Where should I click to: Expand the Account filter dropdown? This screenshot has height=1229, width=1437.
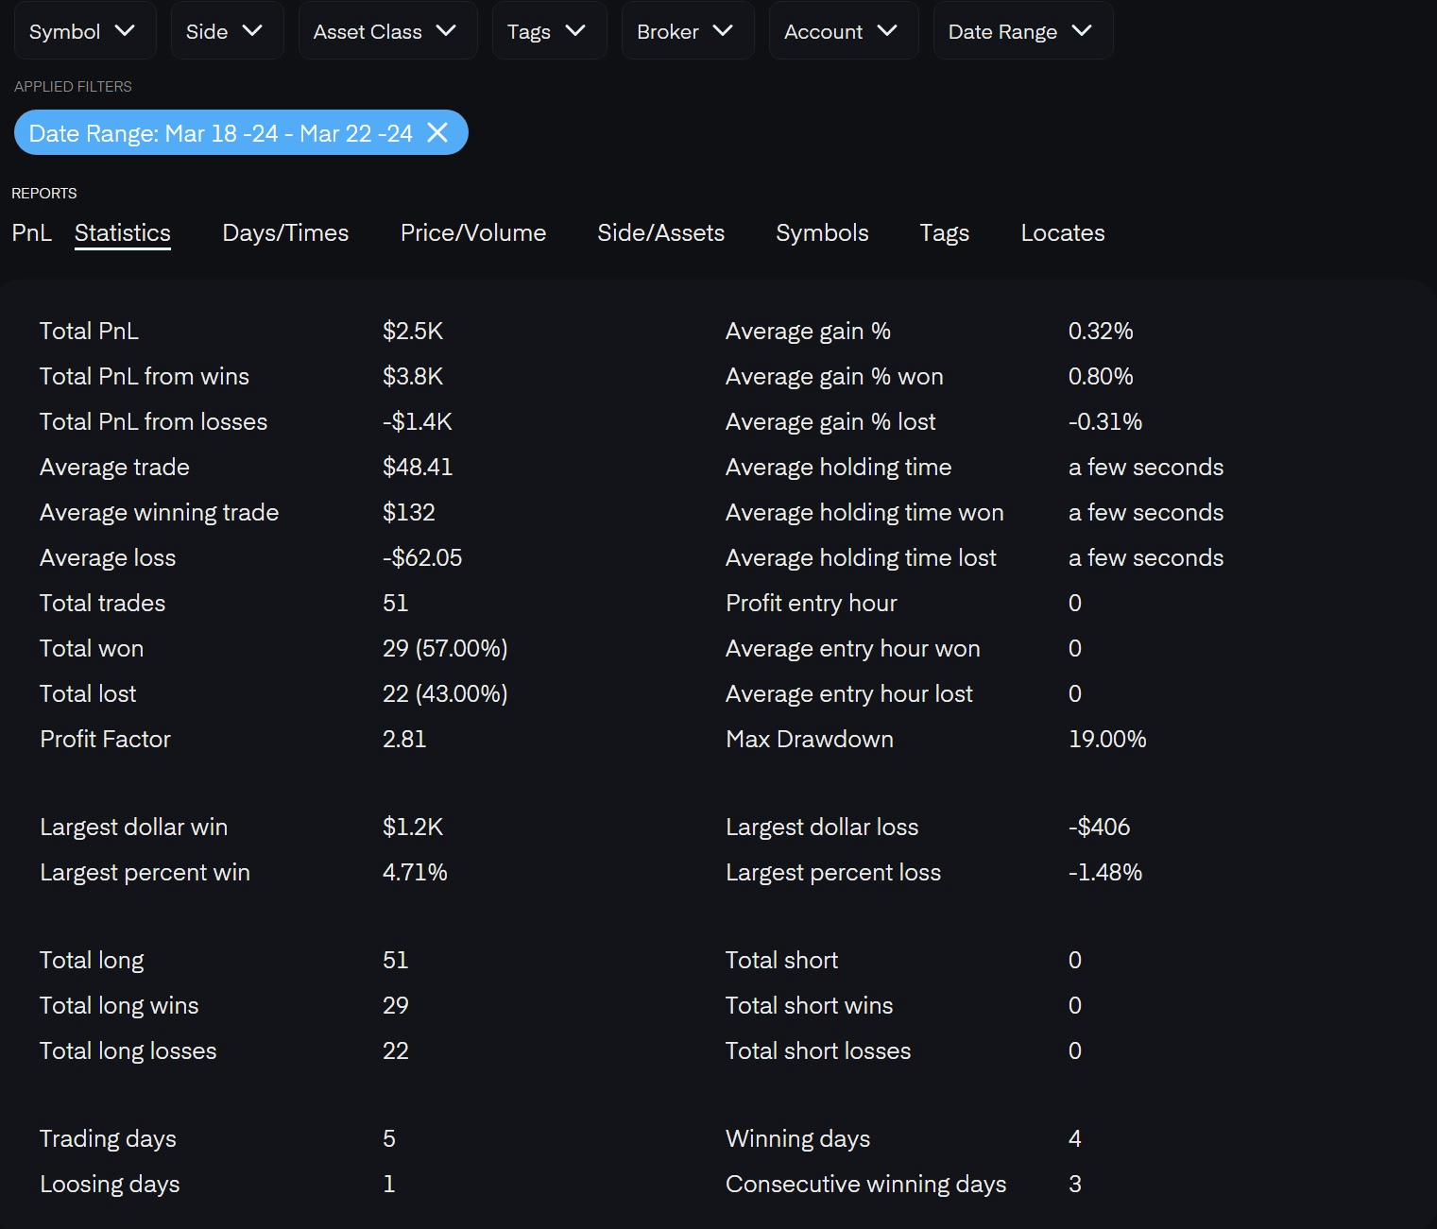point(841,31)
